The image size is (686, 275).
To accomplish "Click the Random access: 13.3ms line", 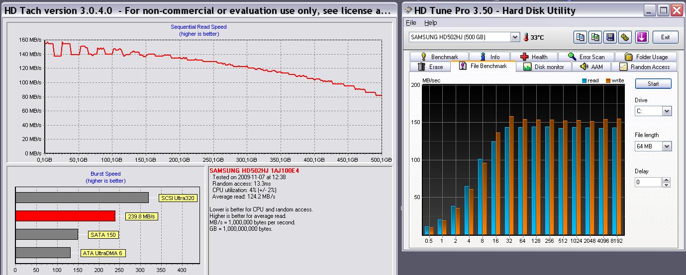I will tap(242, 184).
